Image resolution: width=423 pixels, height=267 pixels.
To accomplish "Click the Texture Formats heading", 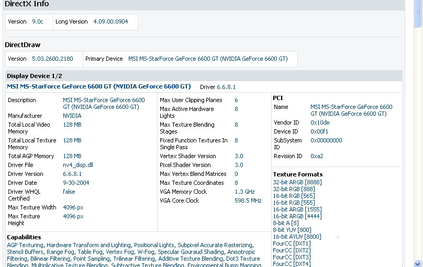I will pyautogui.click(x=298, y=174).
